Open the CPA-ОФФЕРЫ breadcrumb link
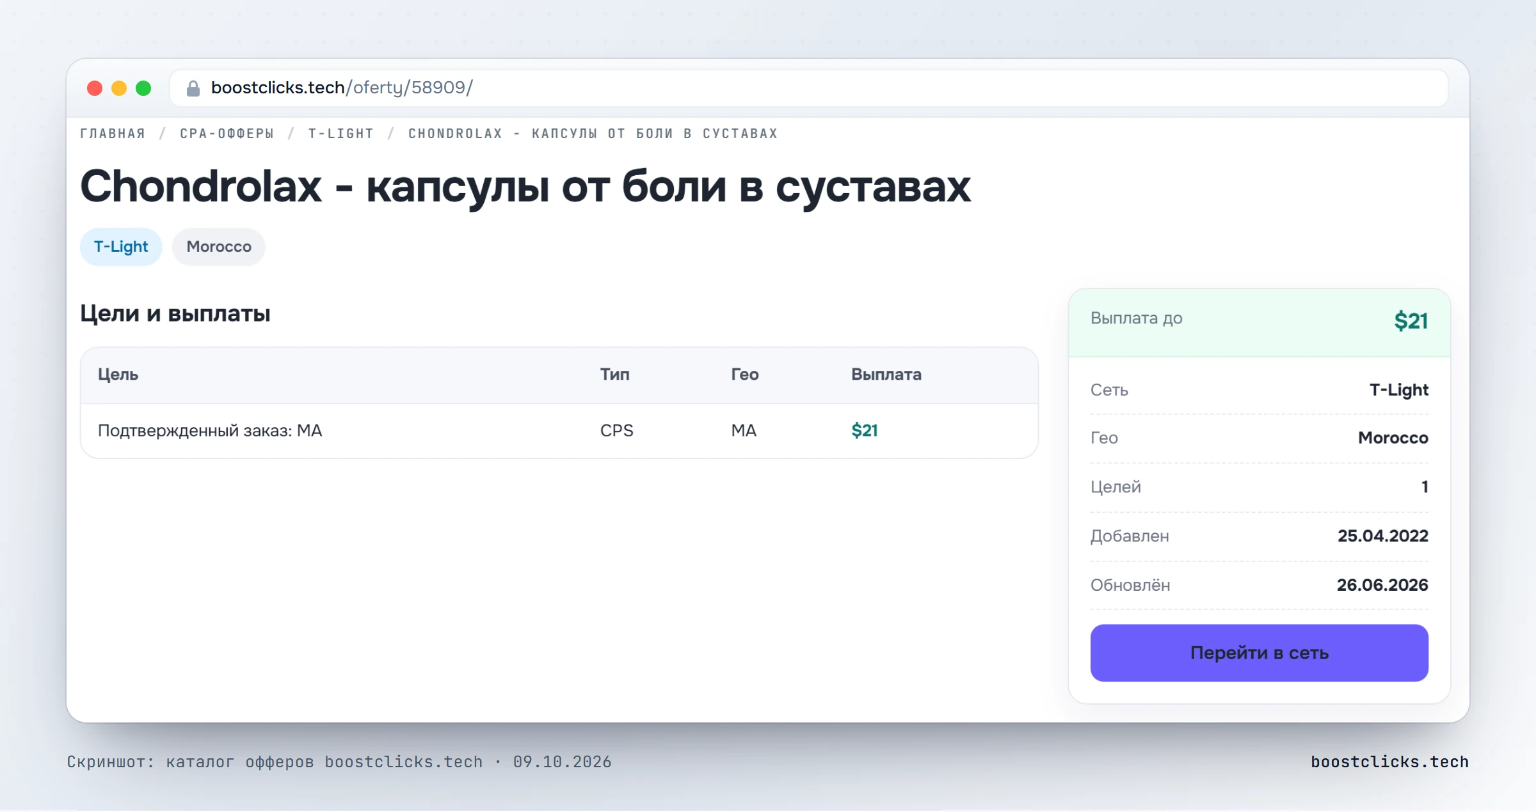Screen dimensions: 1536x812 click(x=227, y=134)
